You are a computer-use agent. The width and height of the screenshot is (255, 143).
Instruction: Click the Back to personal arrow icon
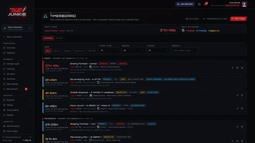coord(4,37)
